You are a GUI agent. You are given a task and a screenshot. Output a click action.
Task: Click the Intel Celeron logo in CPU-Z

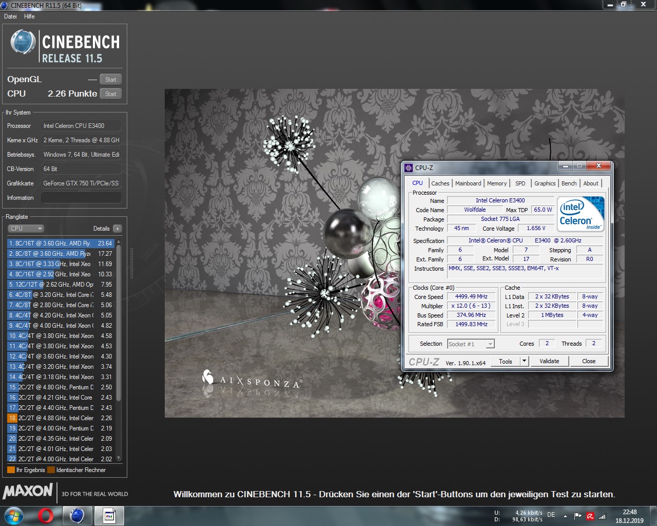click(x=581, y=214)
